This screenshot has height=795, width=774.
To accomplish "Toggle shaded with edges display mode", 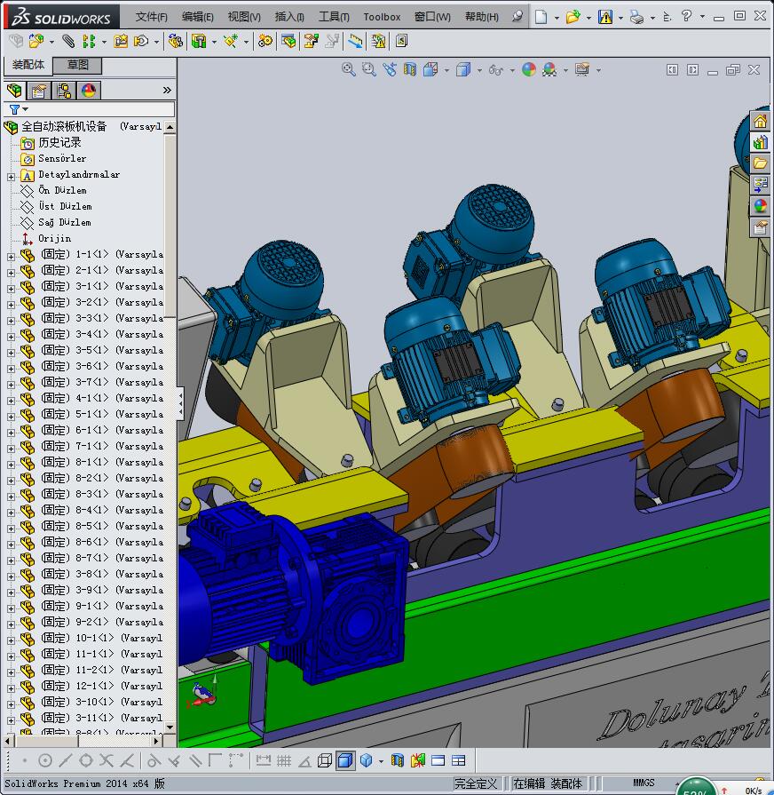I will click(x=345, y=760).
